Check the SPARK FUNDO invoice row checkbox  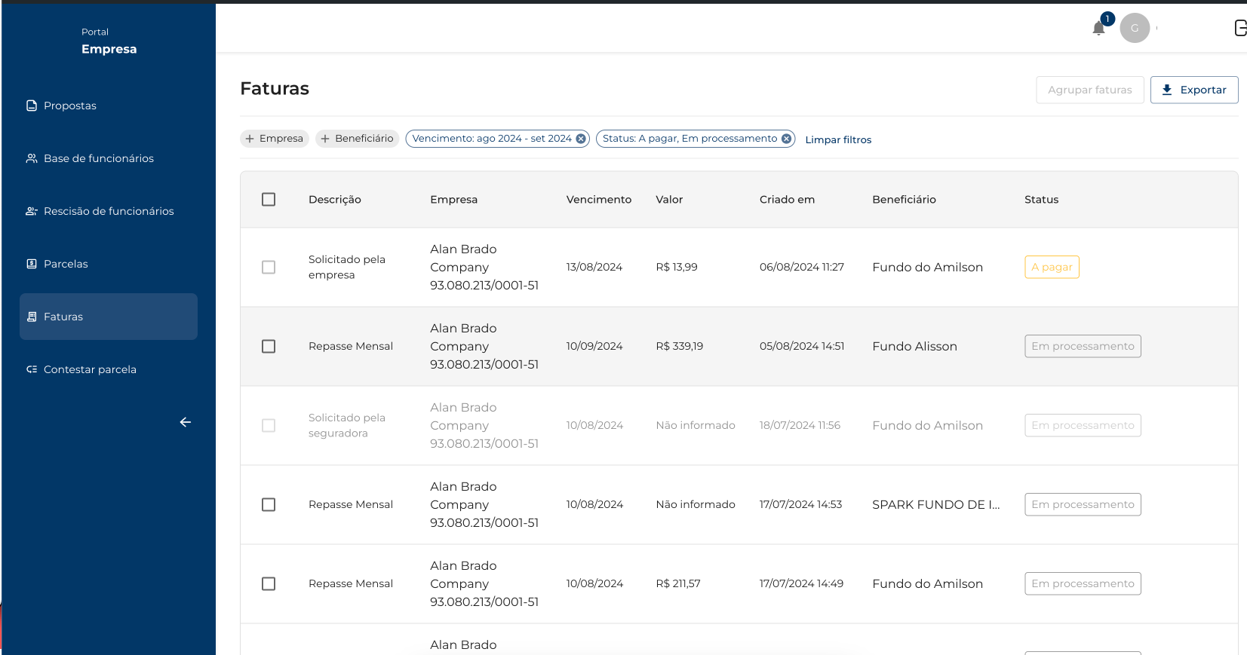click(x=269, y=505)
